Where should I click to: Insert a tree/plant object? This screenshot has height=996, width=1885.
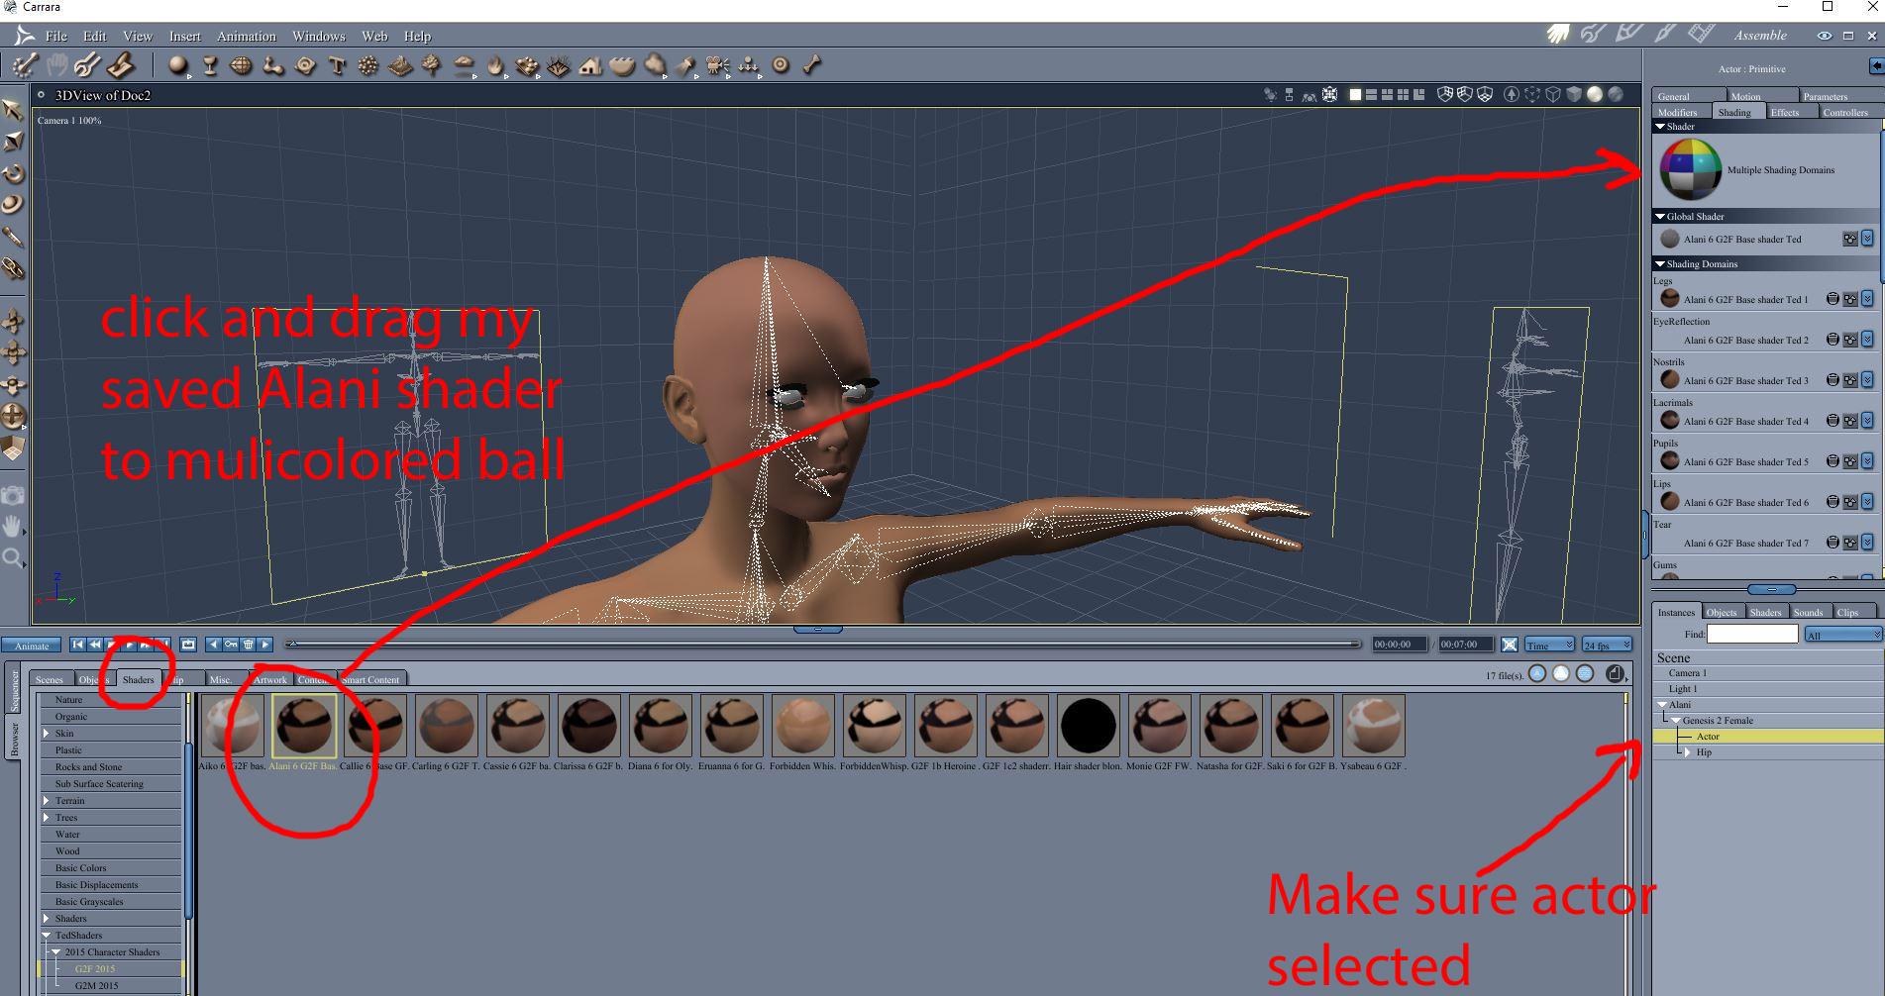432,66
